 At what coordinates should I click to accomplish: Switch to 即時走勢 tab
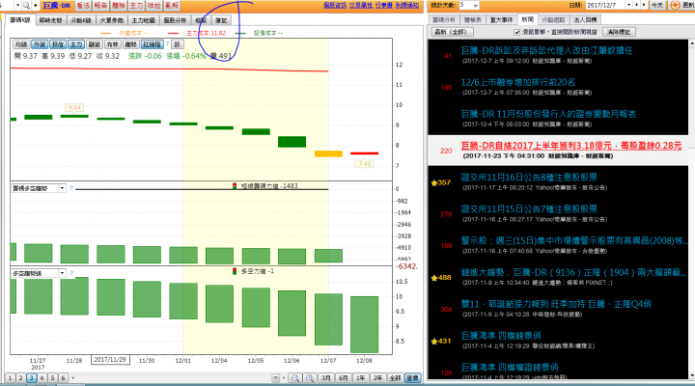pos(50,20)
